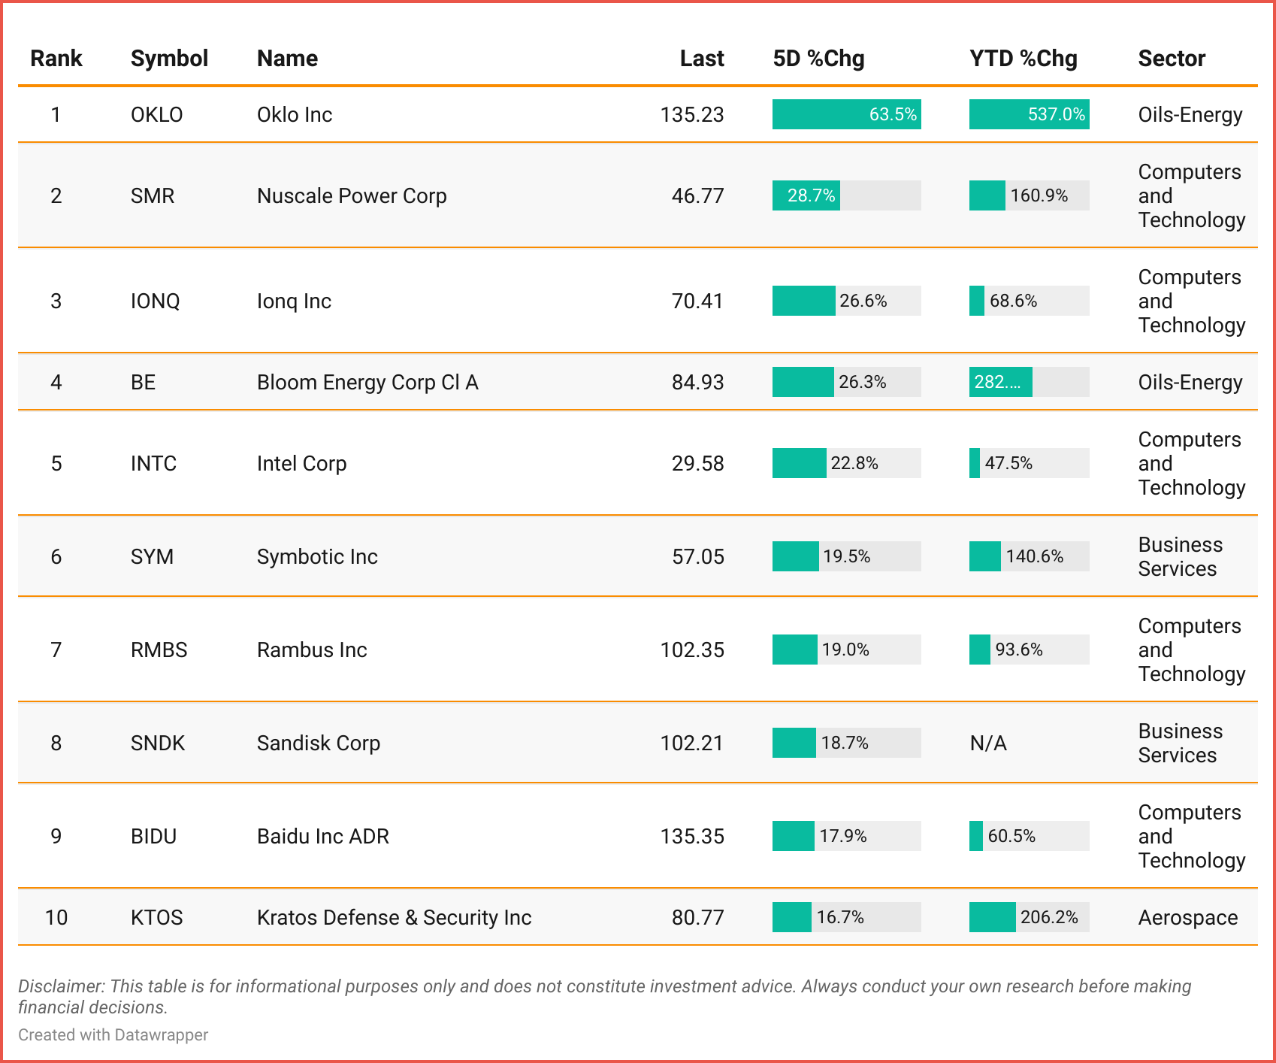Viewport: 1276px width, 1063px height.
Task: Click the Sector column header
Action: point(1172,59)
